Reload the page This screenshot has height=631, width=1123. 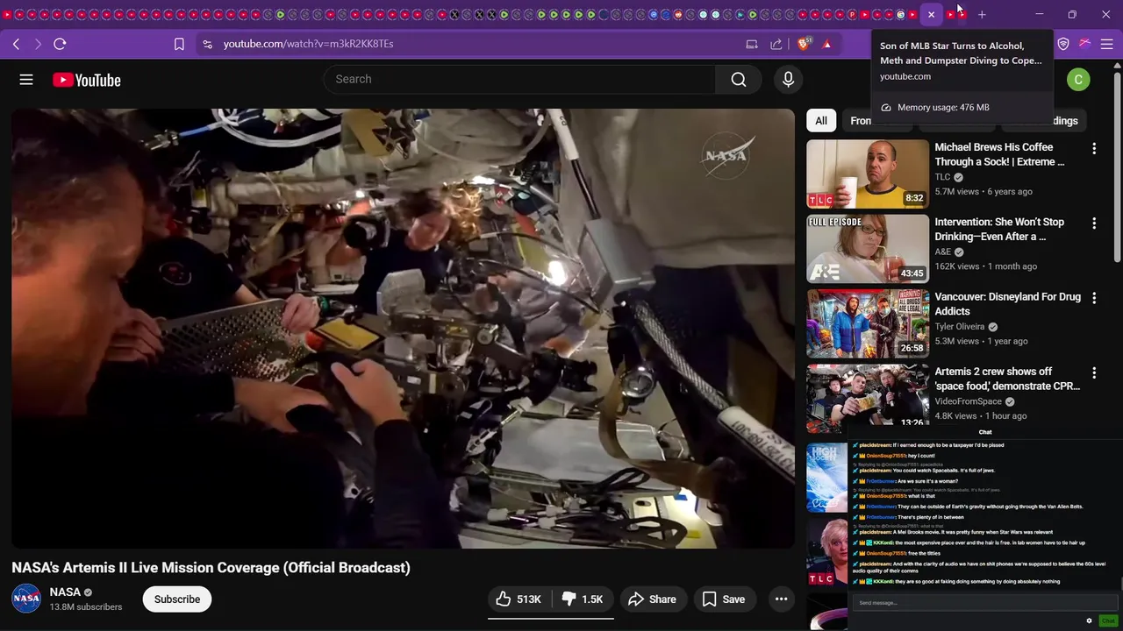tap(60, 44)
